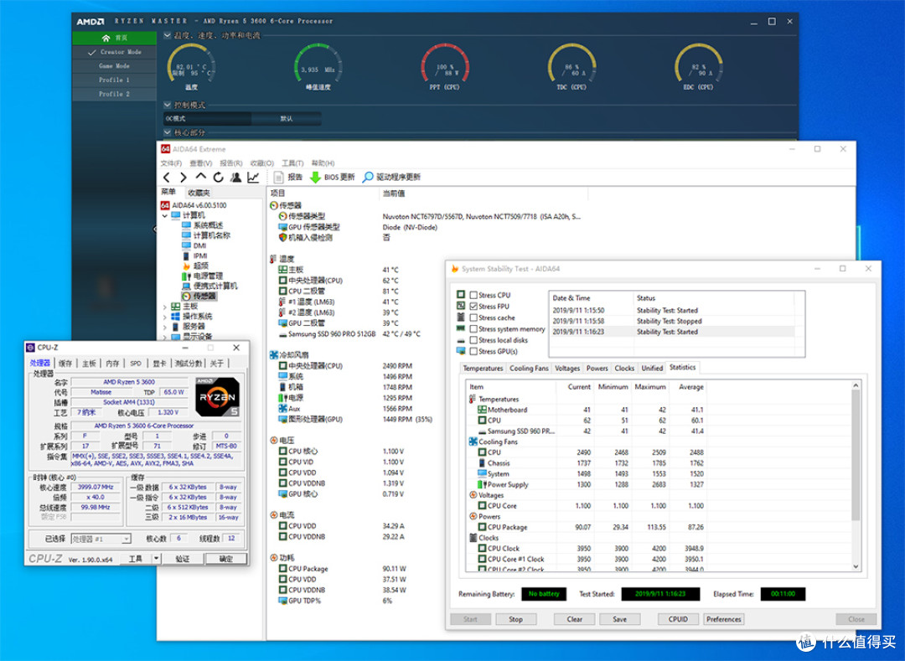Open CPU-Z 主板 tab
905x661 pixels.
89,364
